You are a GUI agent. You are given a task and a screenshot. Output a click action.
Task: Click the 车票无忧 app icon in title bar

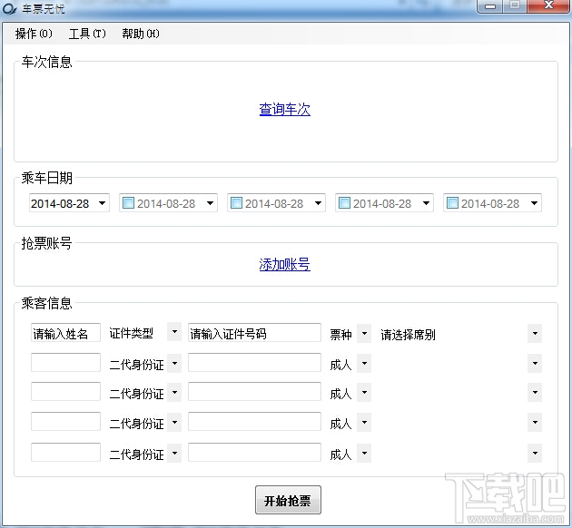click(9, 9)
